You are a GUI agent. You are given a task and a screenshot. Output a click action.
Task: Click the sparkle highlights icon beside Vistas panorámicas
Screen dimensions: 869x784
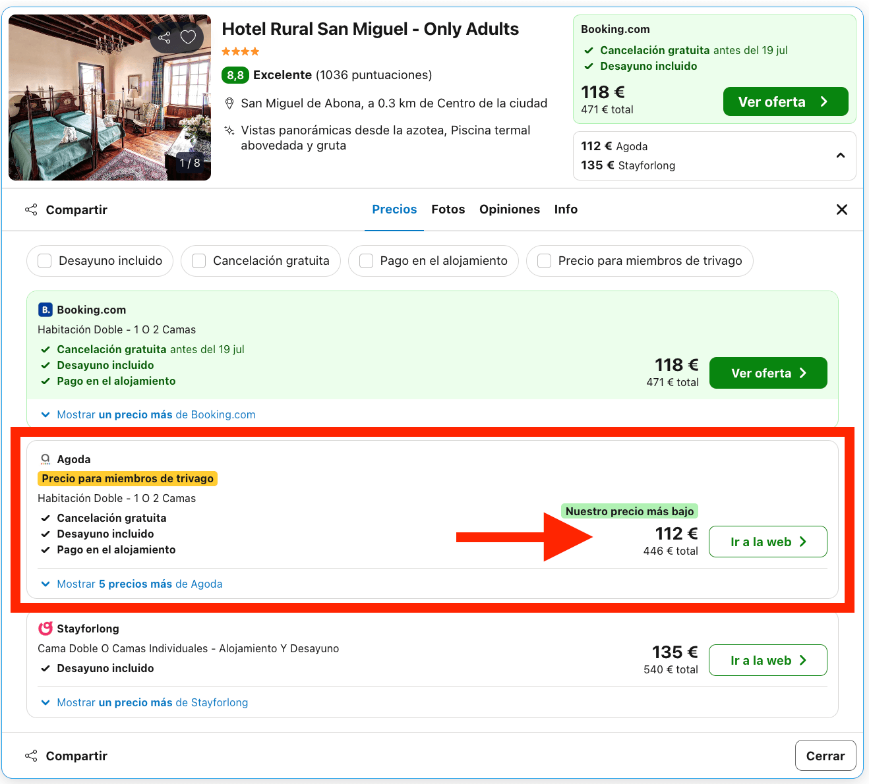229,130
